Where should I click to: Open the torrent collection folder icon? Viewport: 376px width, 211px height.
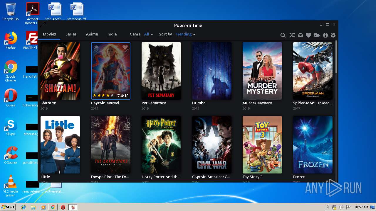[317, 35]
